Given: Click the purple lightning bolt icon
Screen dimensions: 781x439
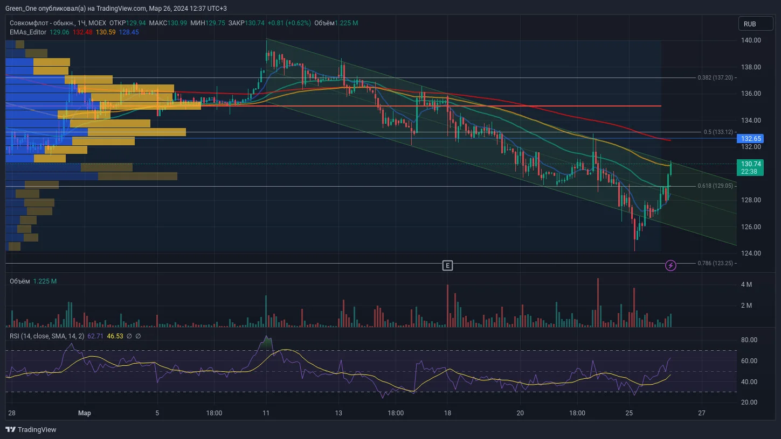Looking at the screenshot, I should pyautogui.click(x=671, y=265).
